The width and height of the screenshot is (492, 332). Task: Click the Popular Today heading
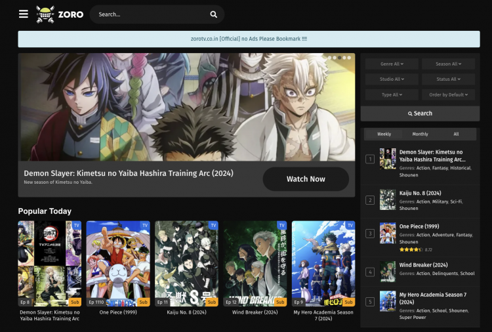(45, 211)
